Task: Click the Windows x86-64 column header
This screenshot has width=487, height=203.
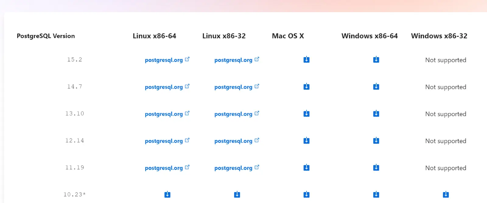Action: coord(370,36)
